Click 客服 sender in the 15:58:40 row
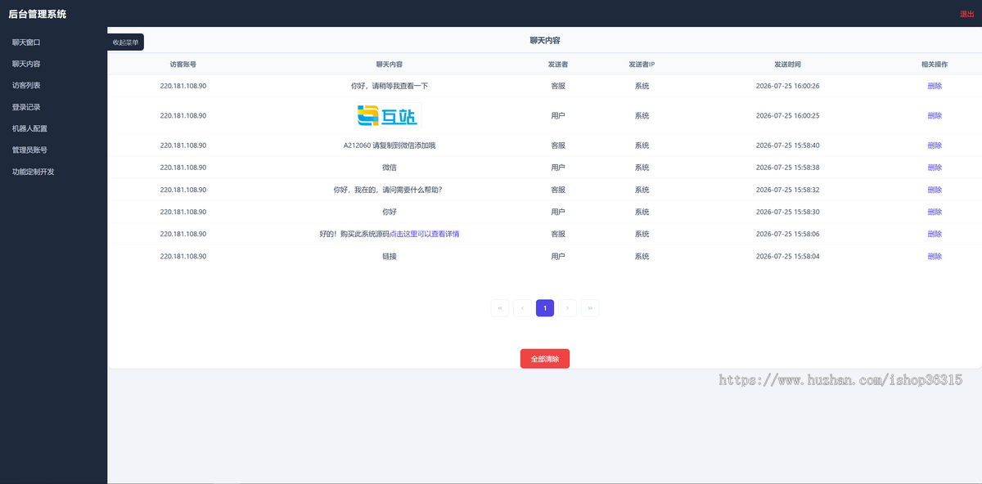 tap(558, 146)
